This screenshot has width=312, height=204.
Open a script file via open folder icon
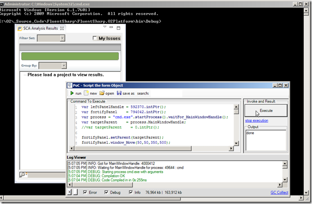pos(102,93)
